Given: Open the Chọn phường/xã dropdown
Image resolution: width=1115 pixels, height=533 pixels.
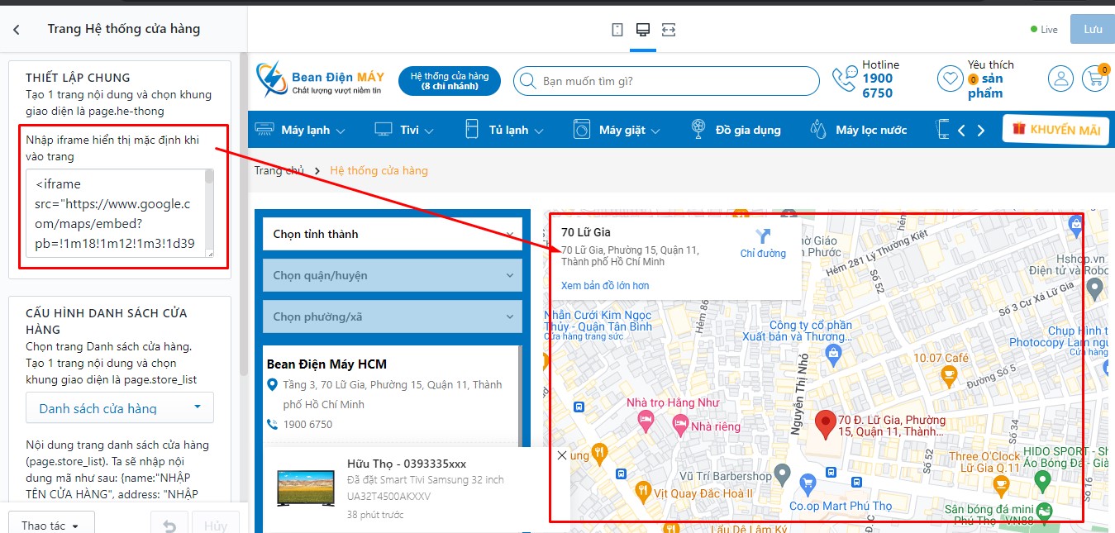Looking at the screenshot, I should (x=393, y=316).
